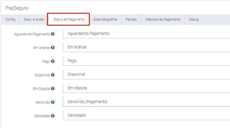Select the Status de Pagamento tab
Viewport: 230px width, 128px height.
point(69,19)
